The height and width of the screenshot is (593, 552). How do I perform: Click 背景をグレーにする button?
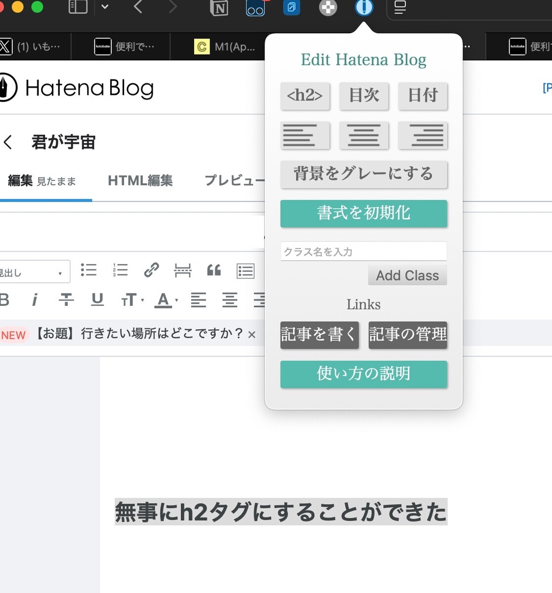[364, 174]
